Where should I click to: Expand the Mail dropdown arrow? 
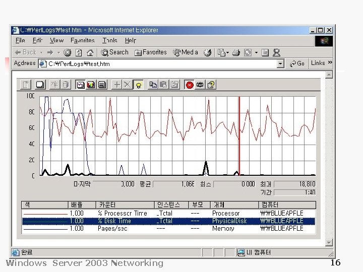coord(228,53)
